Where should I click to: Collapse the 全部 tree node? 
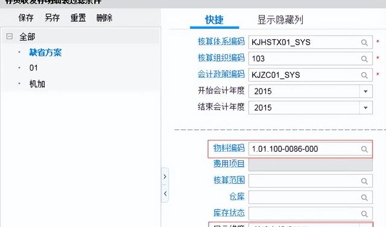click(x=10, y=37)
